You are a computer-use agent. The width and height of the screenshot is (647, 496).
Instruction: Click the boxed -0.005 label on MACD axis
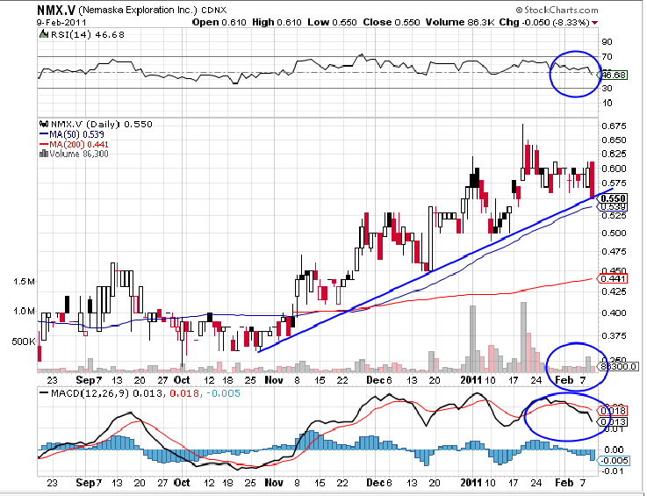(x=614, y=461)
